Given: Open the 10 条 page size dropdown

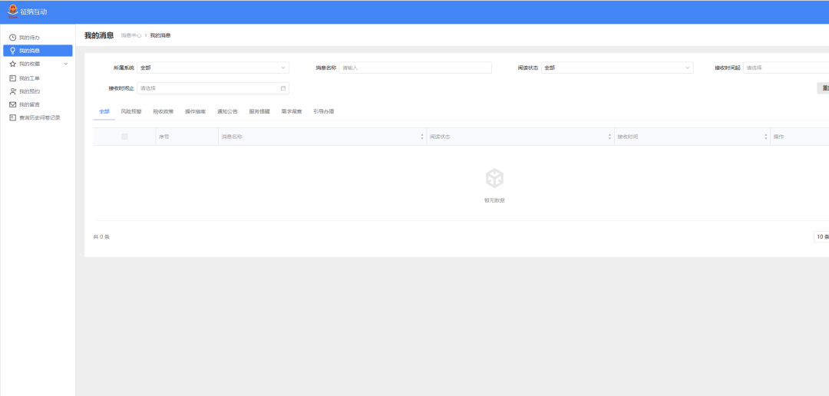Looking at the screenshot, I should tap(821, 237).
